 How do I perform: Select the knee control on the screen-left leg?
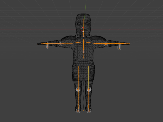[x=78, y=89]
